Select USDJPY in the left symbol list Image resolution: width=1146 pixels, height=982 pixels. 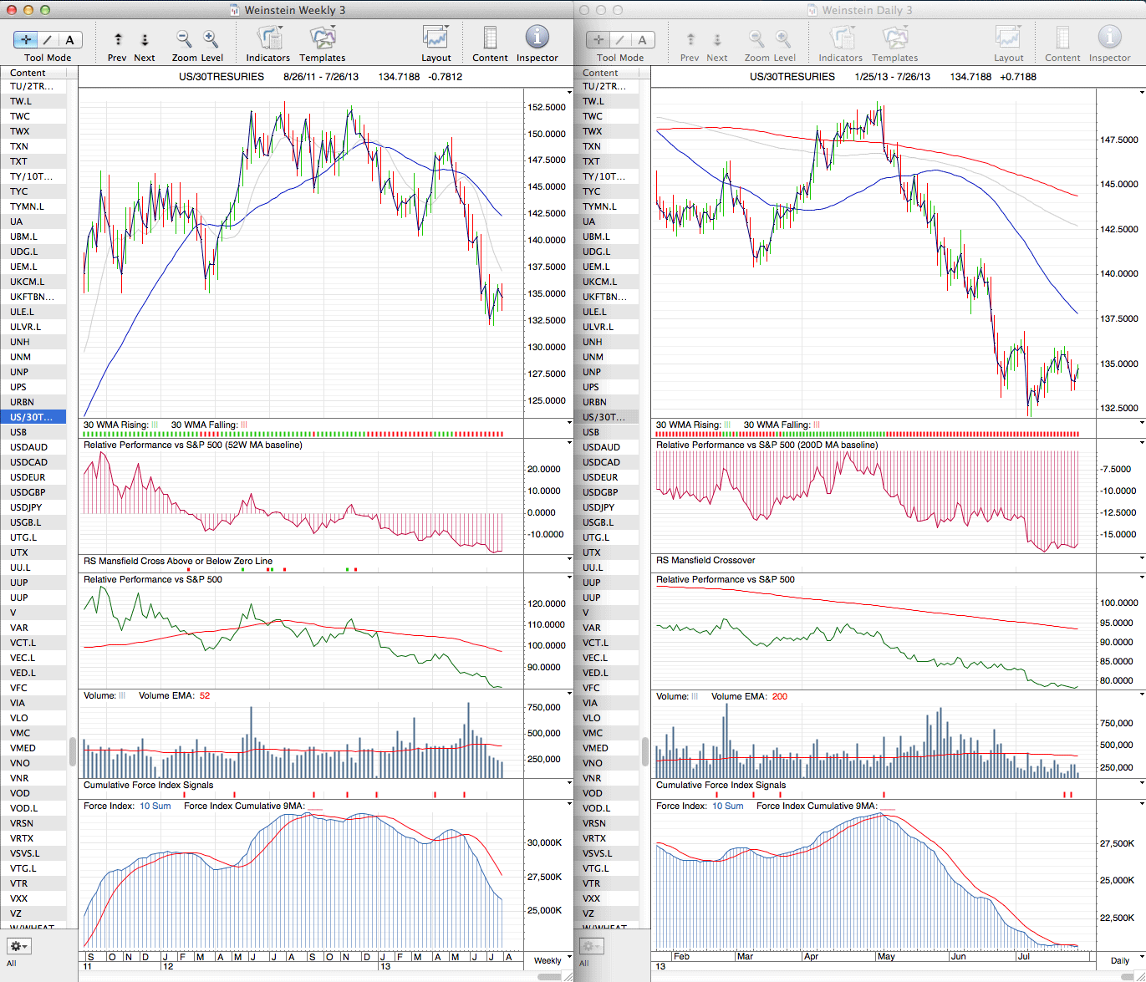(26, 507)
